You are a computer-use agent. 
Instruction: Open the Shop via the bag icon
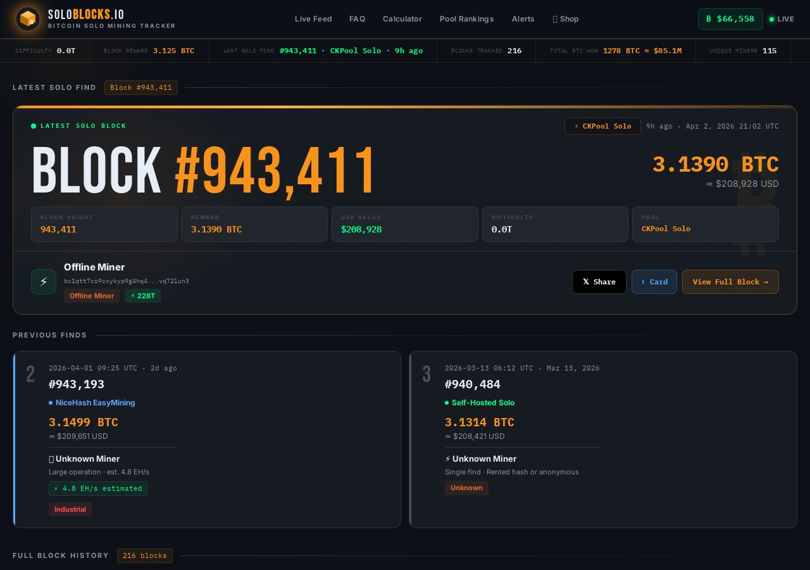tap(554, 19)
